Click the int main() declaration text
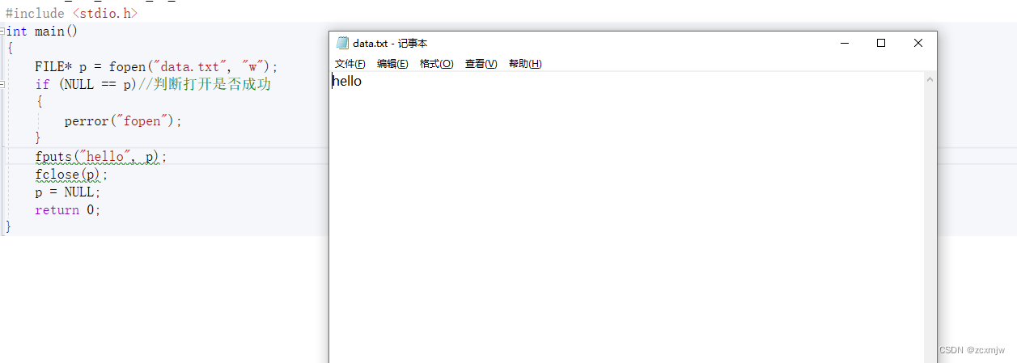This screenshot has width=1017, height=363. coord(42,31)
